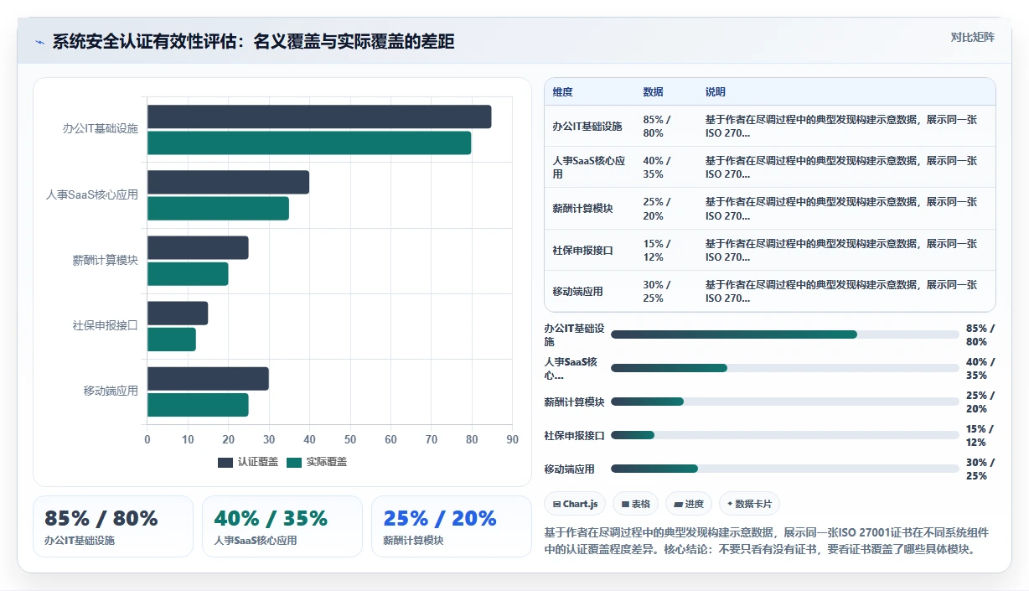Click the green 实际覆盖 bar for 社保申报接口
1029x591 pixels.
click(172, 340)
